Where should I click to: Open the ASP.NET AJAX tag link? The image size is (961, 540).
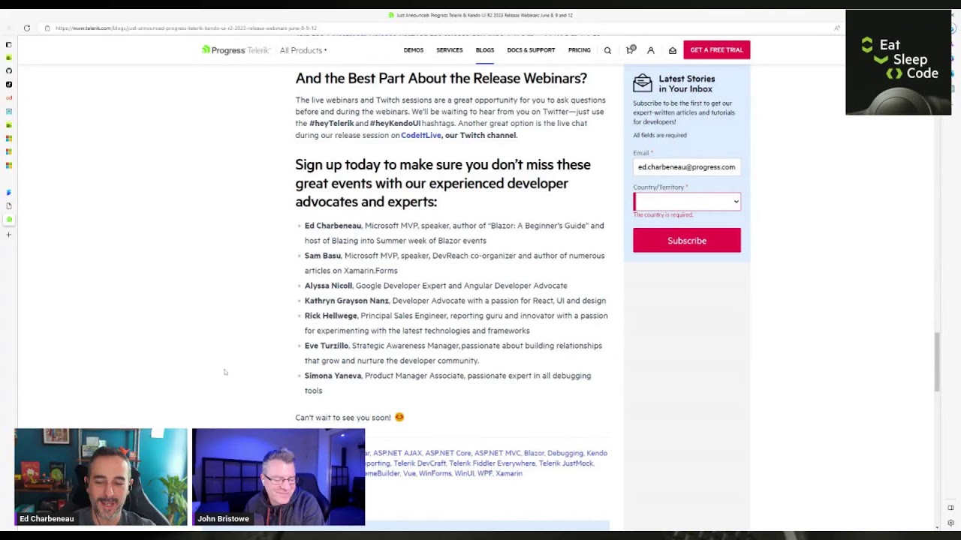coord(397,453)
